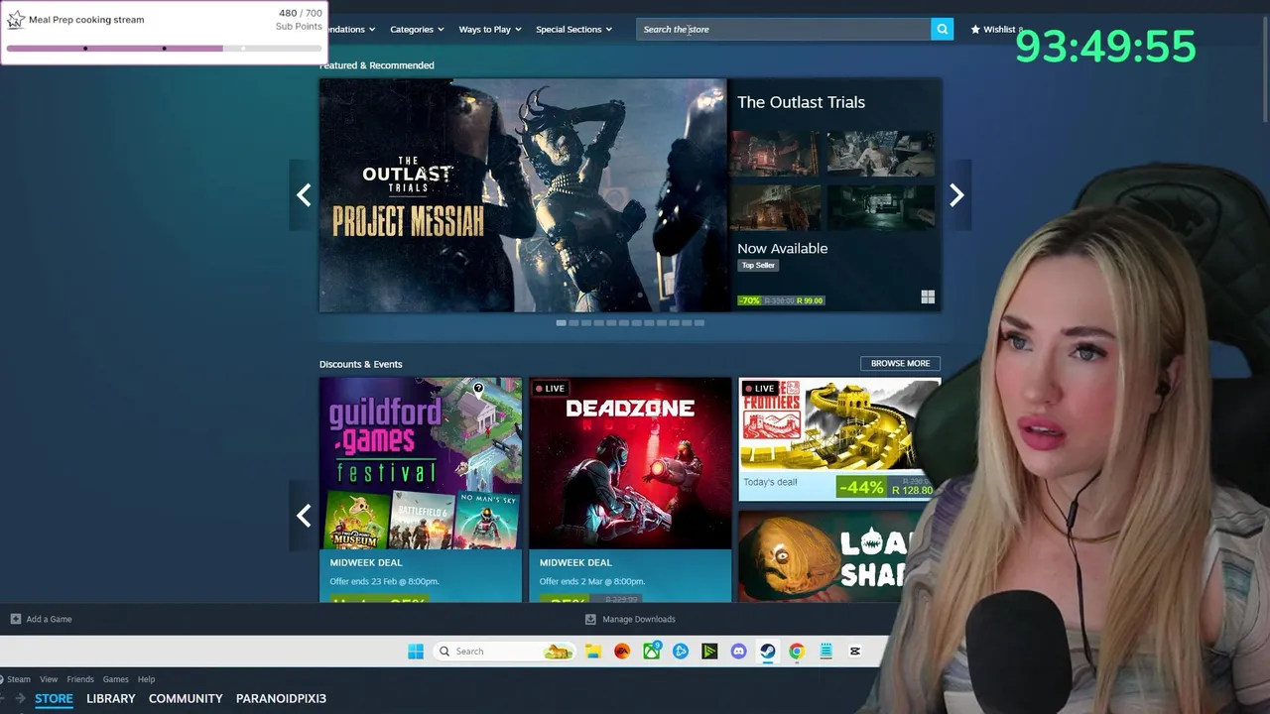Open the Outlast Trials Project Messiah banner
The image size is (1270, 714).
tap(523, 195)
